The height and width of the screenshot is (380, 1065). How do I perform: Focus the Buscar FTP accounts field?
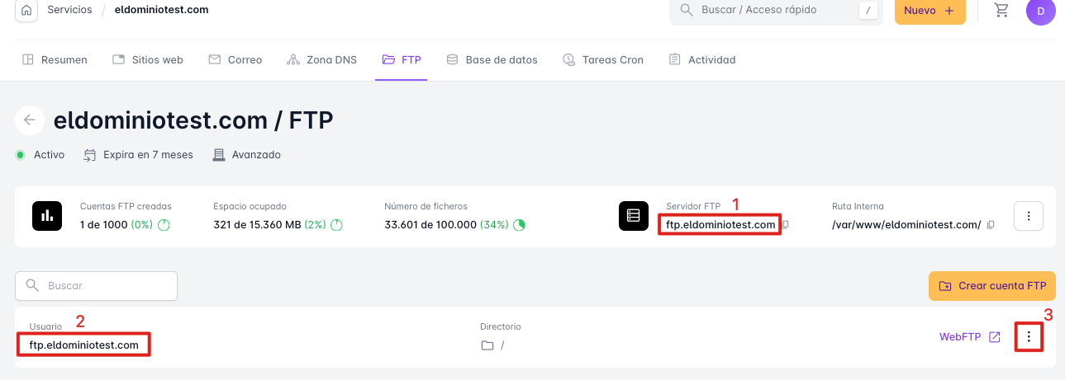96,286
